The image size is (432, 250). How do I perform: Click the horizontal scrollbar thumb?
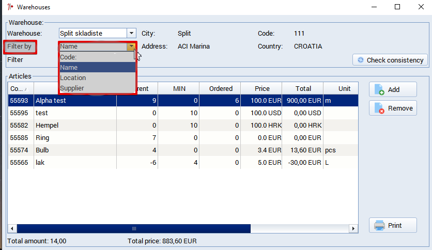click(x=134, y=228)
